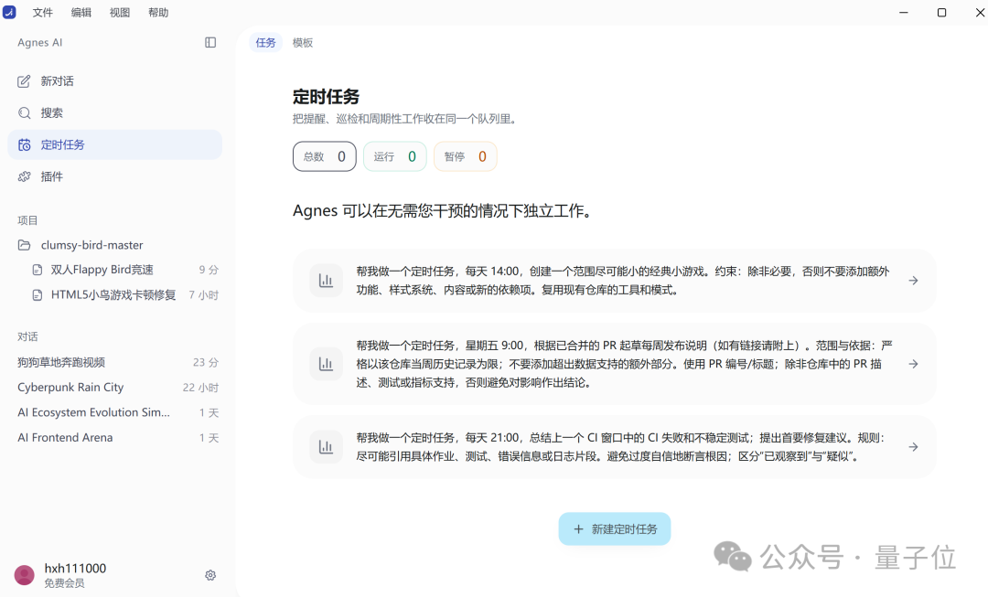Click the 新建定时任务 button

[615, 529]
